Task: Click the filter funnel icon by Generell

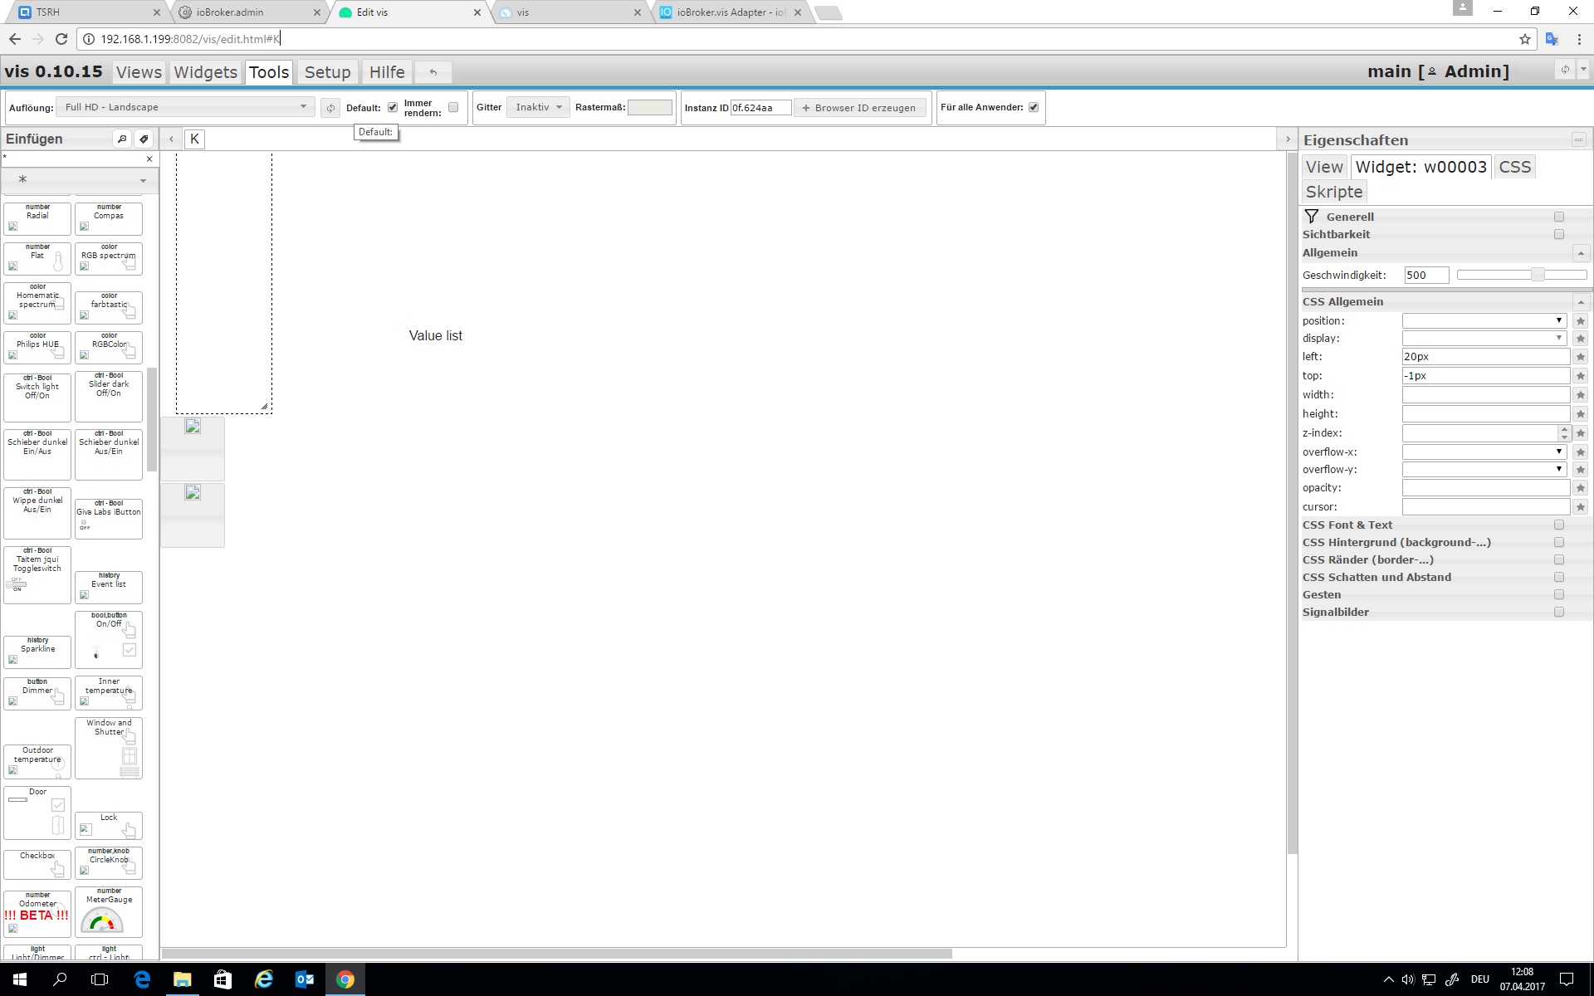Action: (1312, 217)
